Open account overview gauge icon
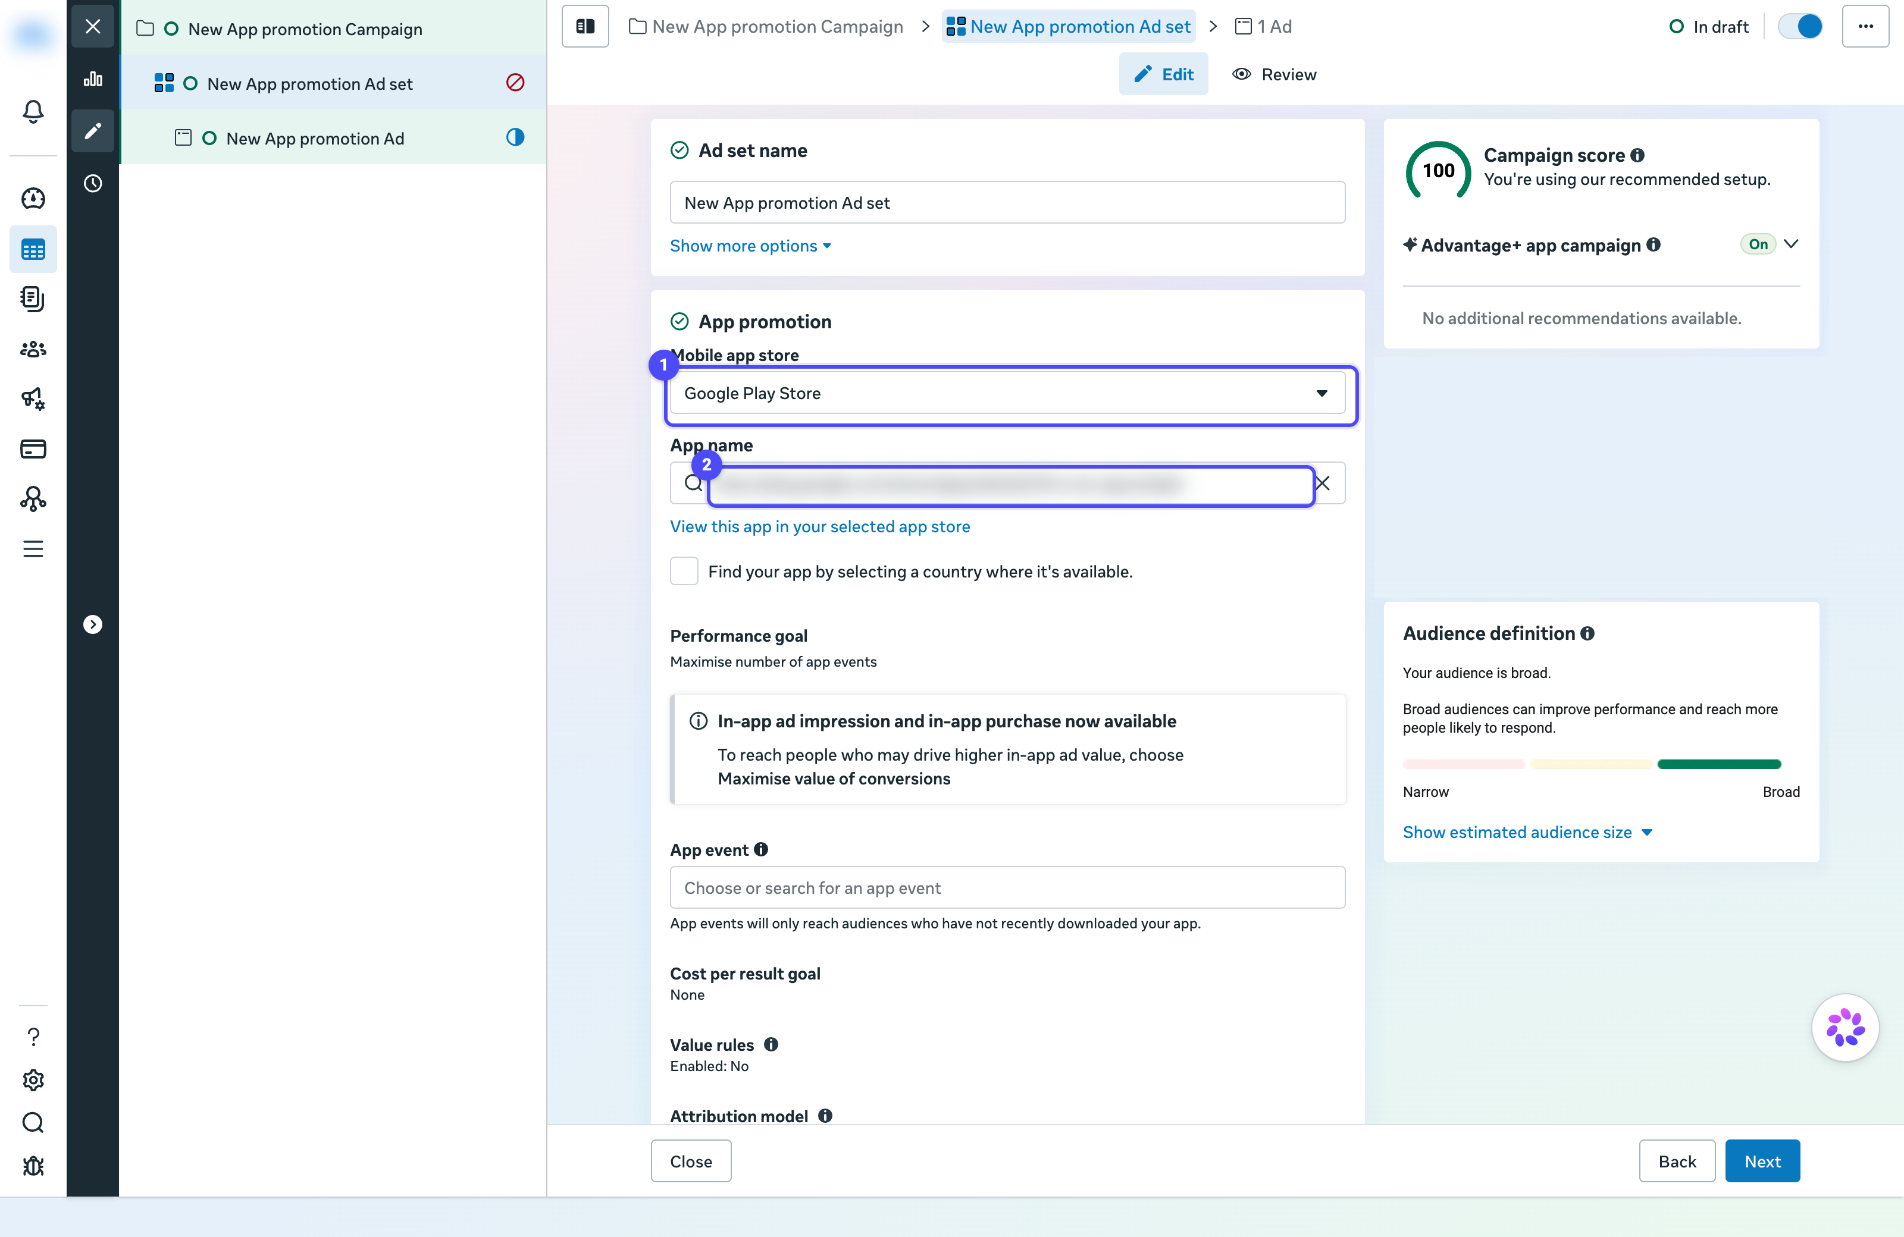This screenshot has height=1237, width=1904. coord(33,198)
